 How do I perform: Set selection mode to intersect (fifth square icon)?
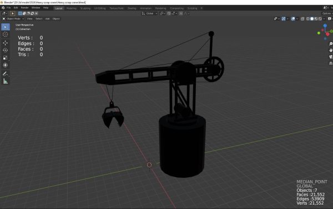pyautogui.click(x=36, y=13)
